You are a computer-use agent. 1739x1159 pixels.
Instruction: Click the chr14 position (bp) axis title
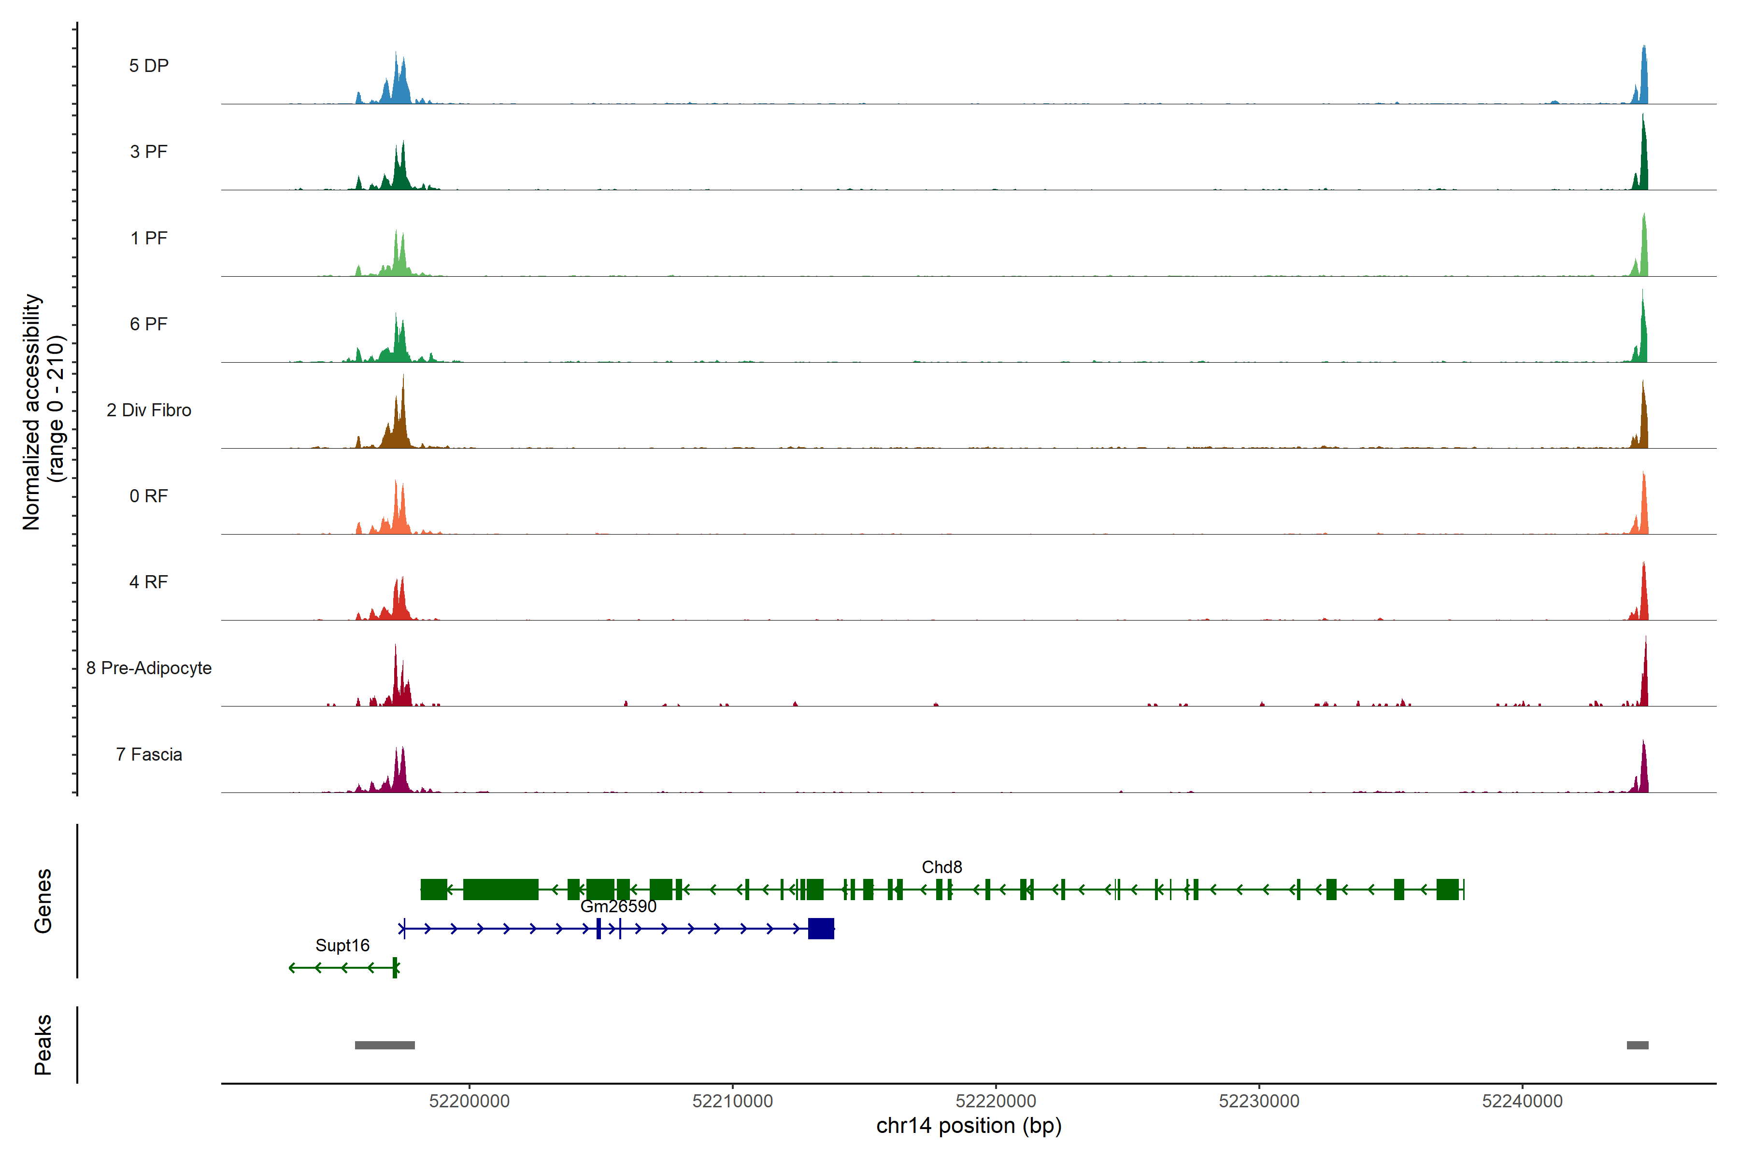[x=969, y=1126]
